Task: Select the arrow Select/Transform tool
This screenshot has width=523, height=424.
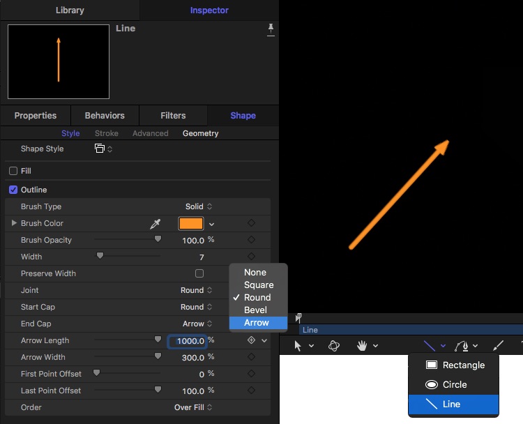Action: click(x=298, y=345)
